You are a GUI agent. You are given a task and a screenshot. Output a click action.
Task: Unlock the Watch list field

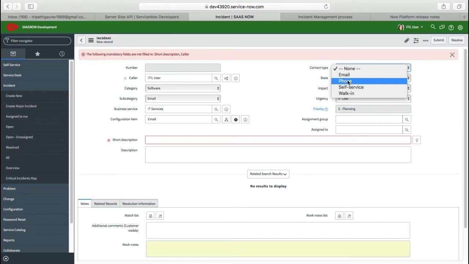150,216
